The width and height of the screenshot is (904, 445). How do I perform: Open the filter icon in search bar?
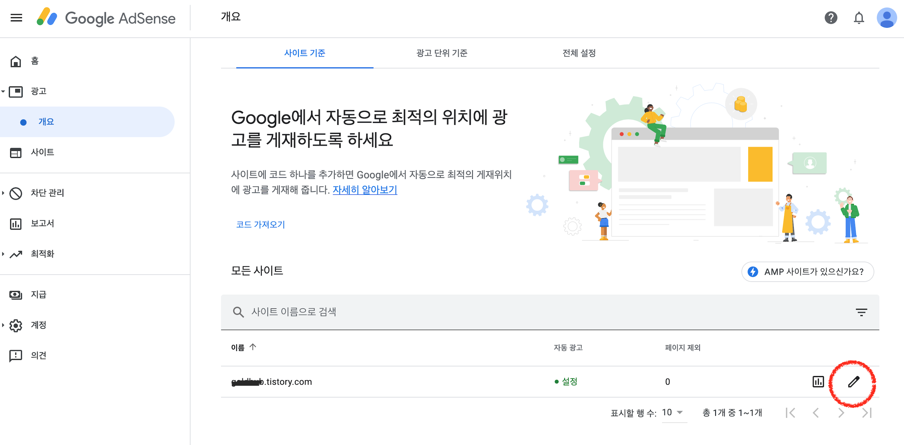[861, 312]
